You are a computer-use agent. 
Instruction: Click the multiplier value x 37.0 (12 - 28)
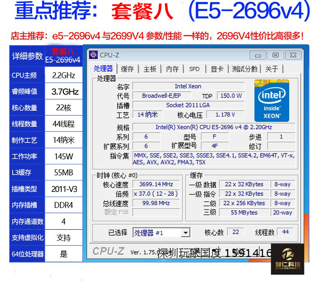[156, 194]
